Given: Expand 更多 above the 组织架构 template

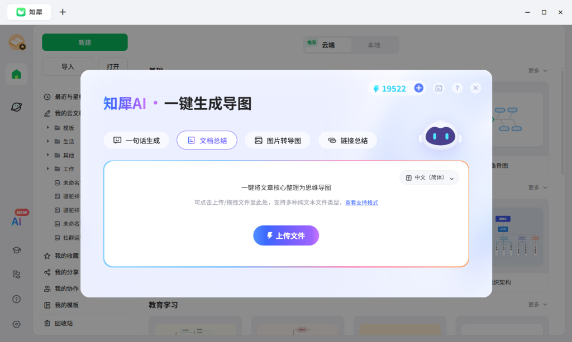Looking at the screenshot, I should point(538,187).
